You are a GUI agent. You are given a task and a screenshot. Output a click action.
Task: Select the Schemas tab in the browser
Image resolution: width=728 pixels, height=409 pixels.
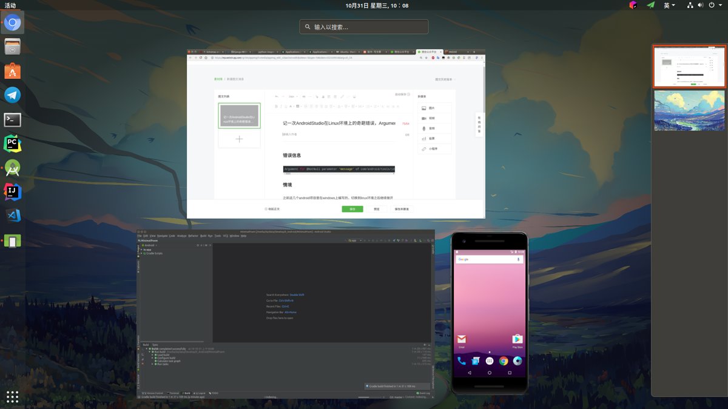pyautogui.click(x=212, y=52)
